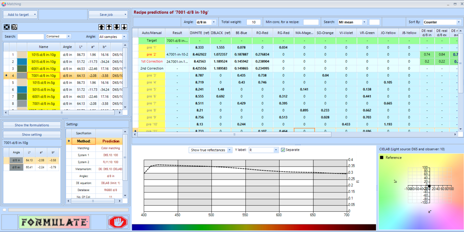This screenshot has width=464, height=232.
Task: Click the green swatch of 6001-d/8 in-10g
Action: tap(22, 68)
